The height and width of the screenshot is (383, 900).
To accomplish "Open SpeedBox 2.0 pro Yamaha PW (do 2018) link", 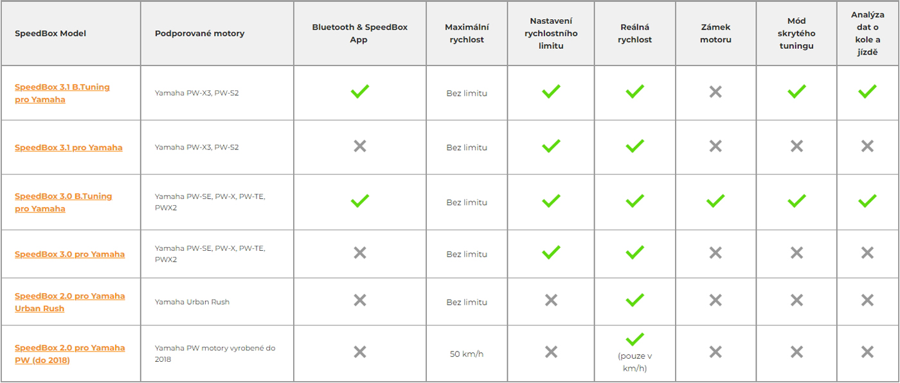I will pos(69,353).
